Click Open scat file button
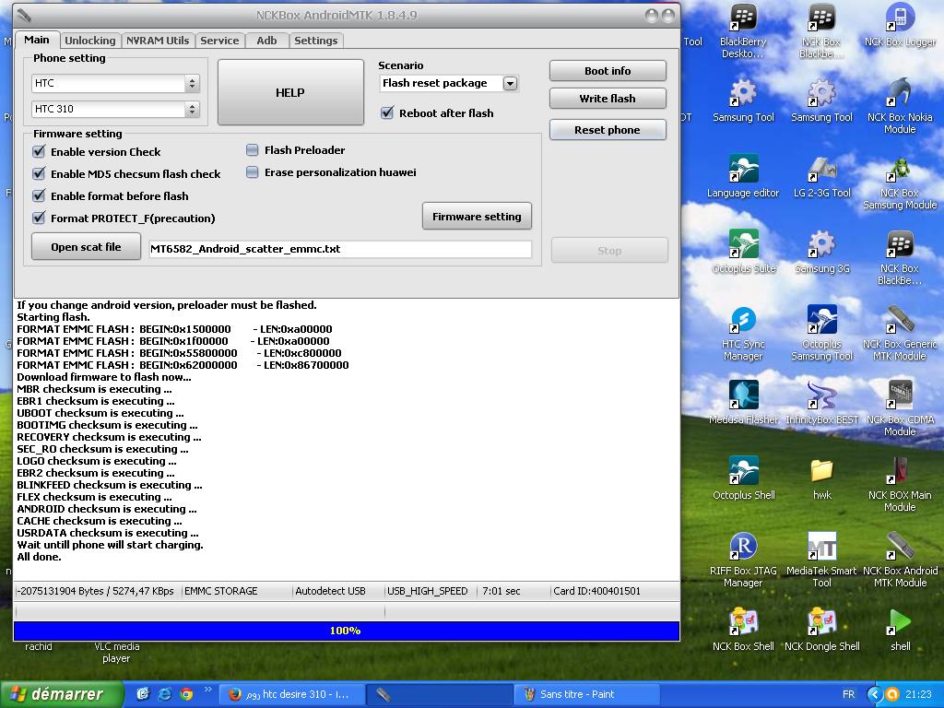 (86, 247)
